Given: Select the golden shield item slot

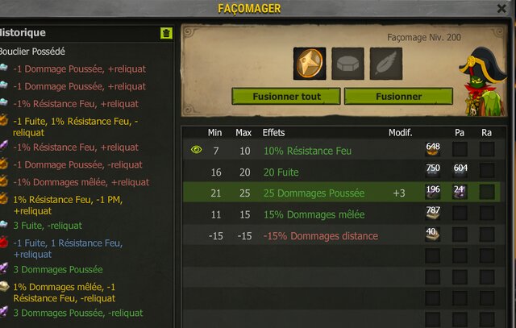Looking at the screenshot, I should pos(310,64).
